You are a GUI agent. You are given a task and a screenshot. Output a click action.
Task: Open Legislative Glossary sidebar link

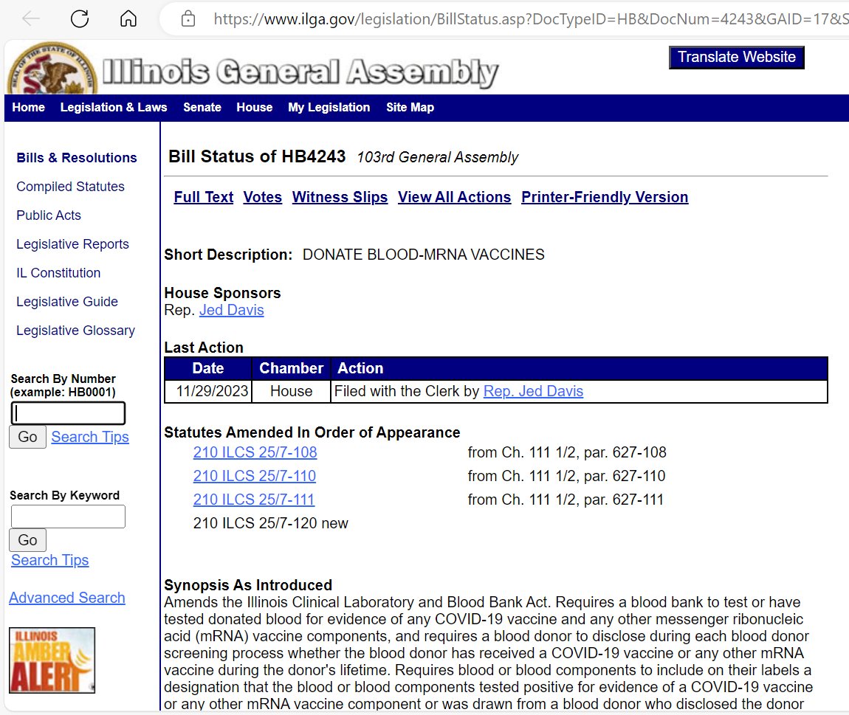click(76, 330)
